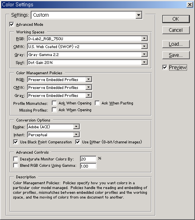Open the conversion Engine dropdown
Image resolution: width=195 pixels, height=220 pixels.
pos(54,127)
